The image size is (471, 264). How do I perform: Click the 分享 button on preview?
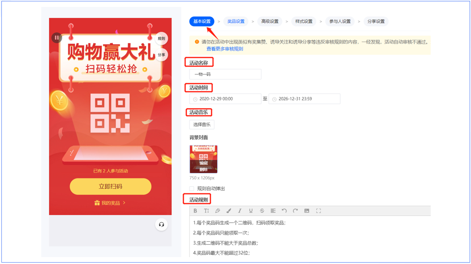coord(161,55)
